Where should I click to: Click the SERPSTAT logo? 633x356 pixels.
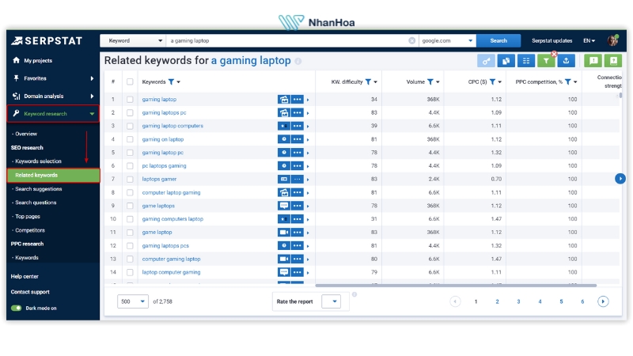tap(47, 41)
